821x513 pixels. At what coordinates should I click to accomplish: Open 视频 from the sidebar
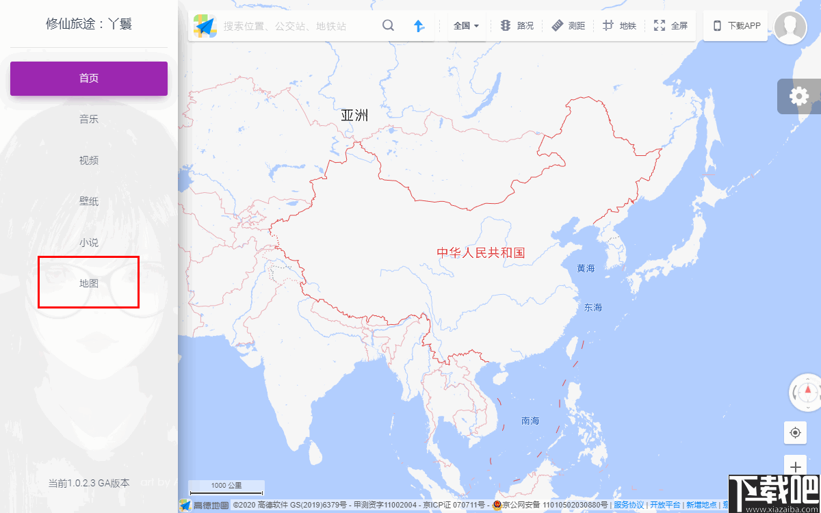(89, 160)
